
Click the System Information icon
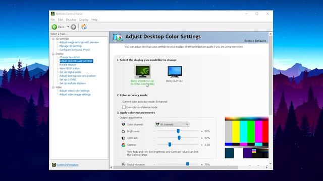pos(54,165)
